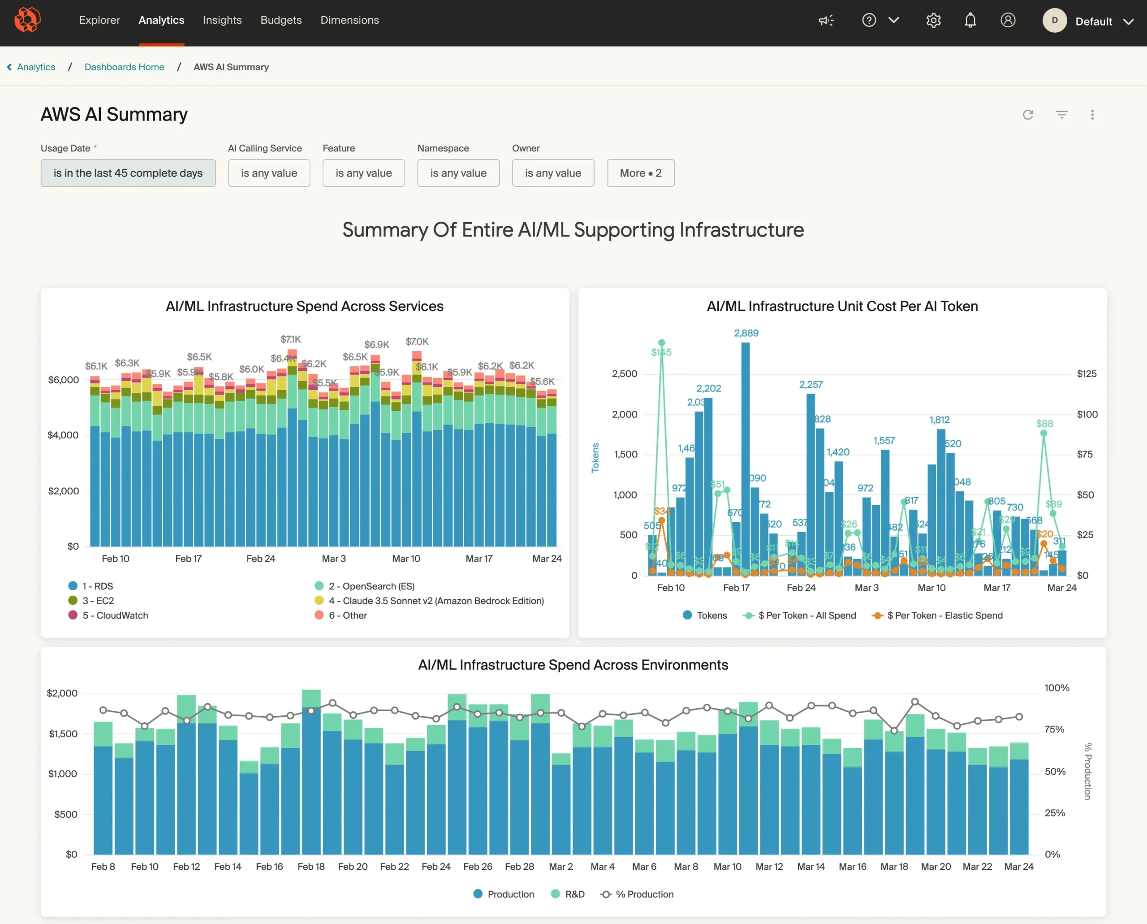This screenshot has height=924, width=1147.
Task: Click the dashboard filters icon
Action: 1061,114
